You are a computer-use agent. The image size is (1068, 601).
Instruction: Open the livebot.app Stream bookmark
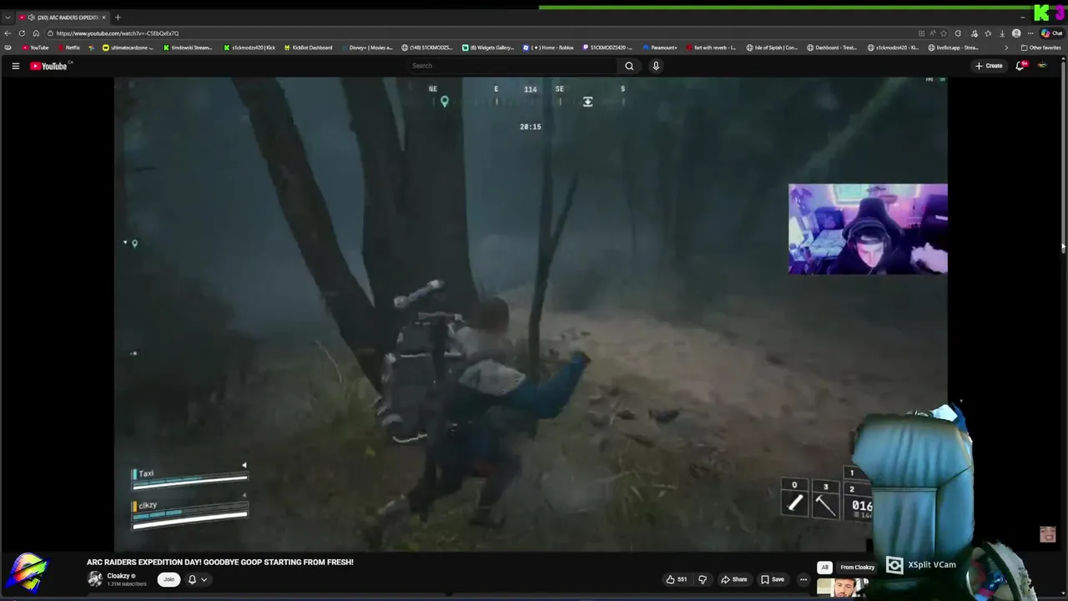[953, 48]
